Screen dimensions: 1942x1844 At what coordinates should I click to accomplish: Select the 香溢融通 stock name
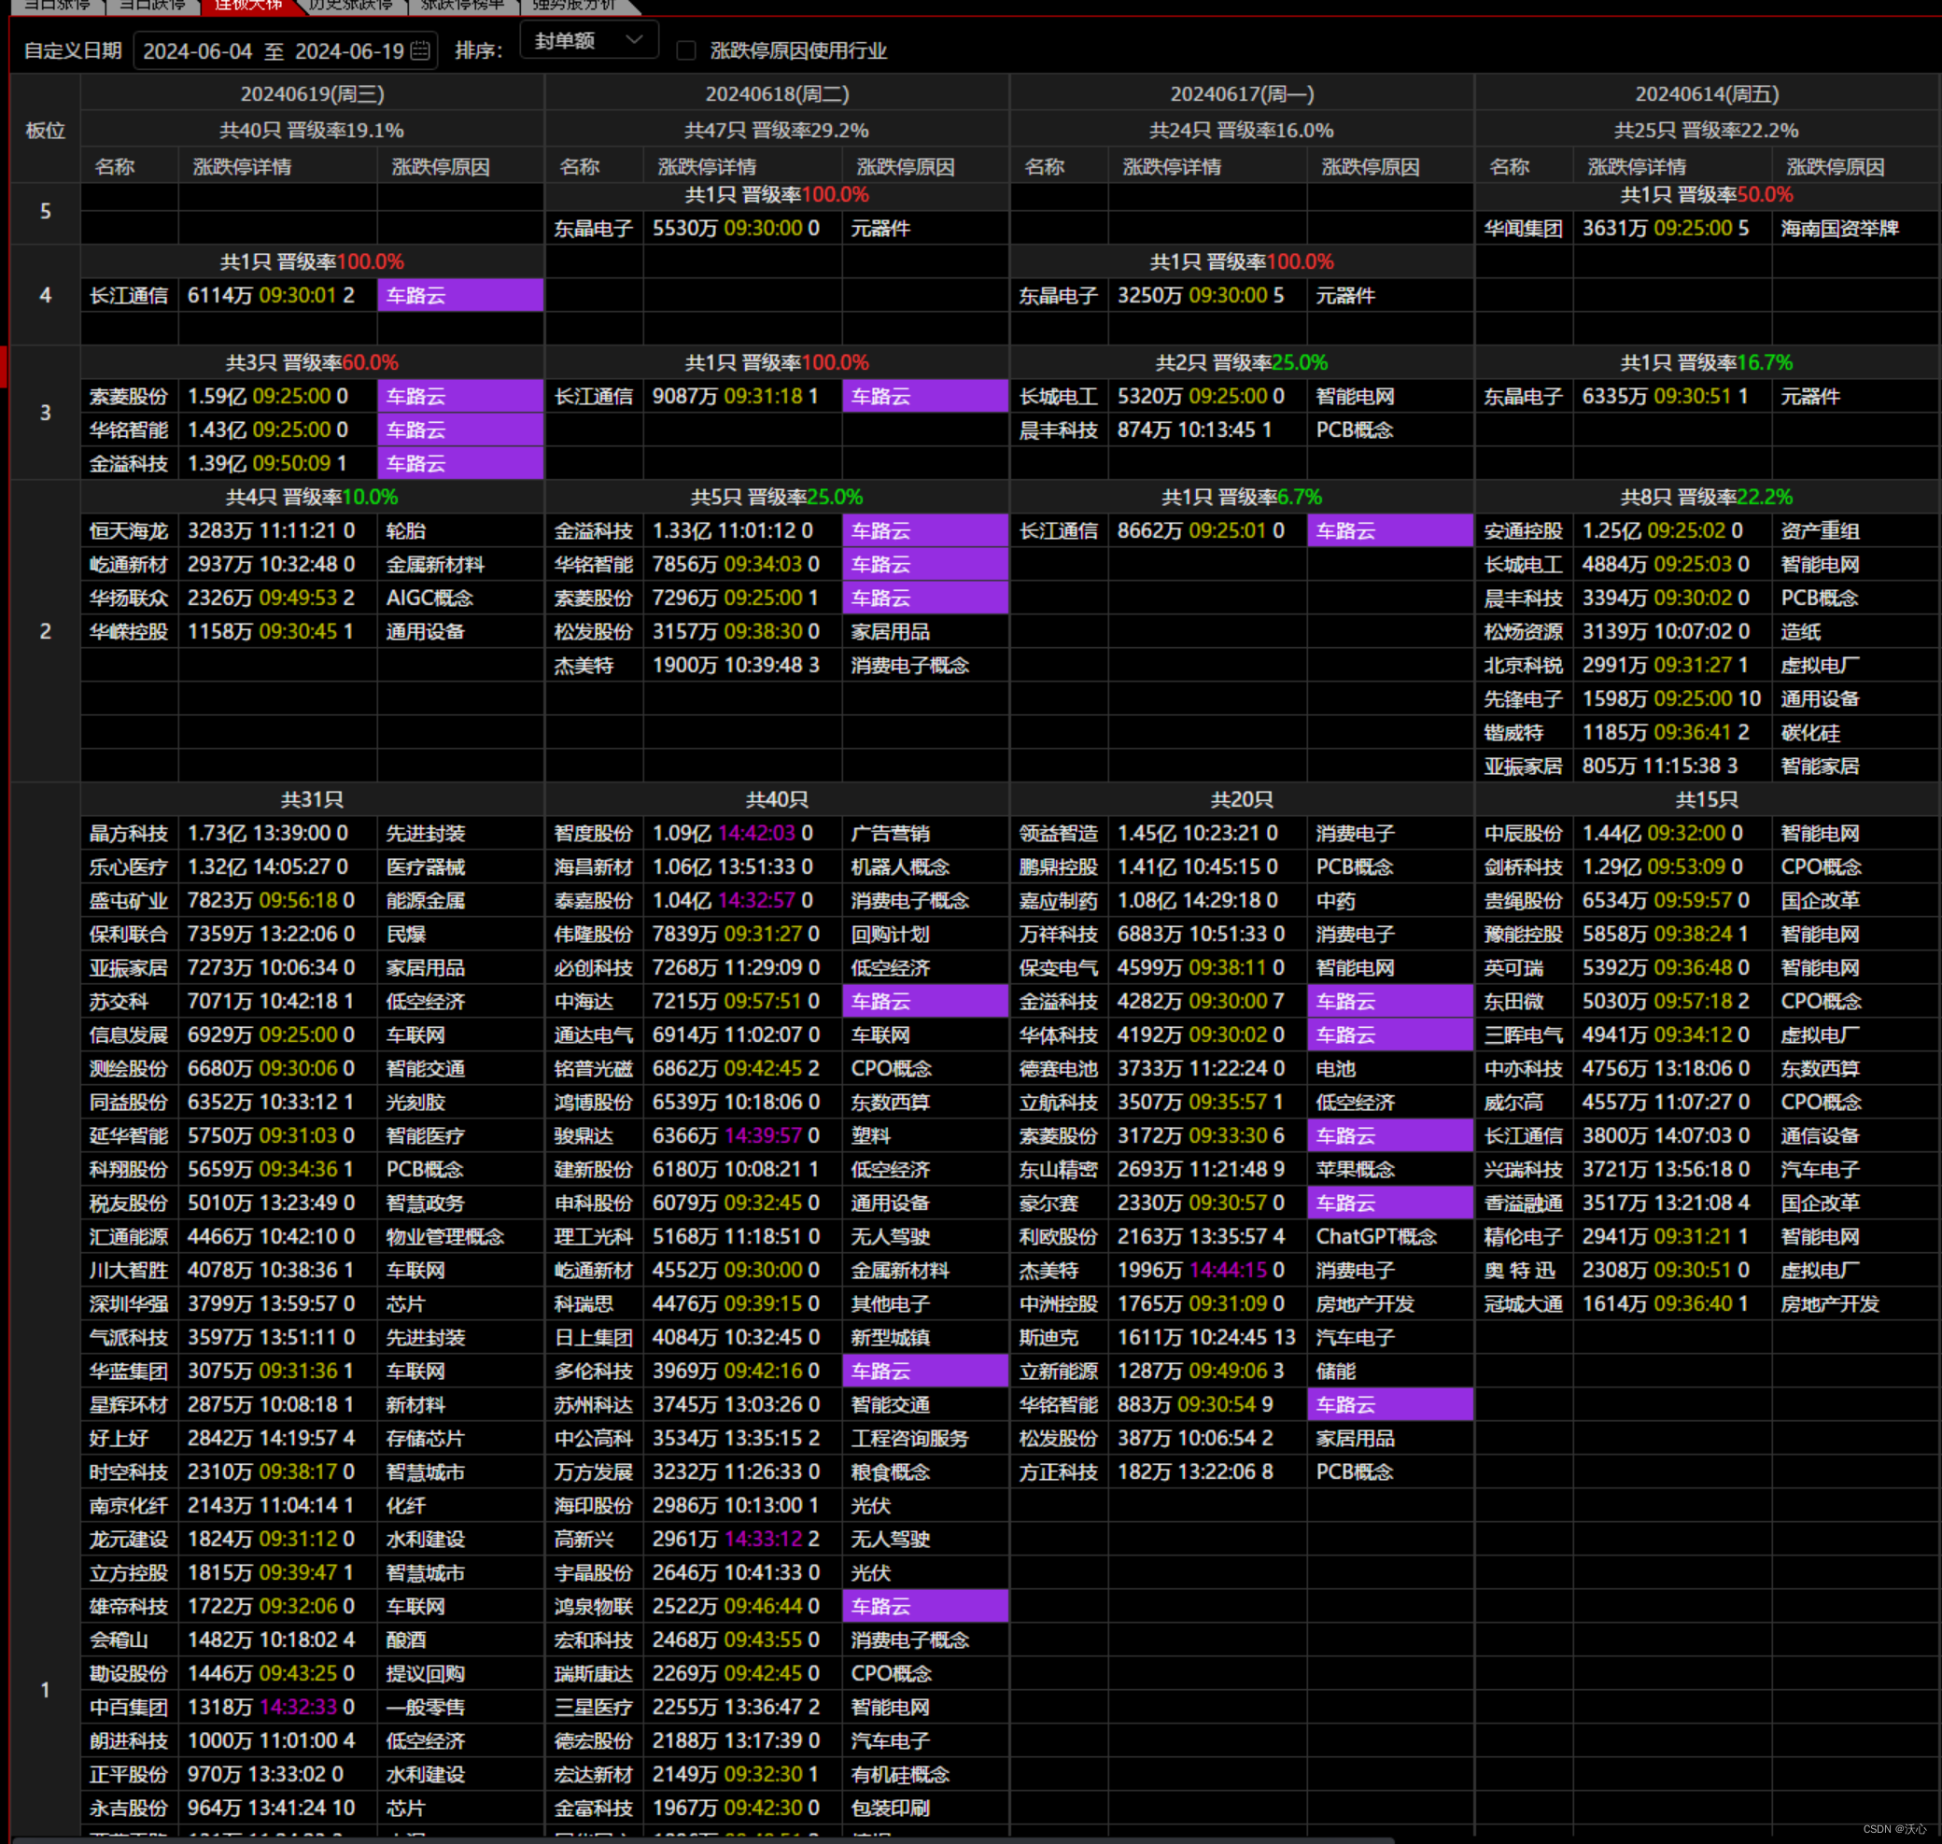pos(1524,1204)
